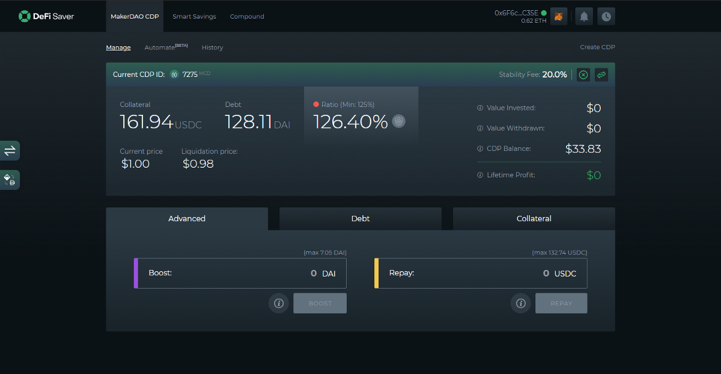Click the info icon next to Repay button
The image size is (721, 374).
tap(521, 303)
